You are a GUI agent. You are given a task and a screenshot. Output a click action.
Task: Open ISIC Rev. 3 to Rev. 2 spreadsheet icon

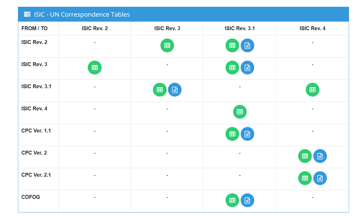coord(95,68)
